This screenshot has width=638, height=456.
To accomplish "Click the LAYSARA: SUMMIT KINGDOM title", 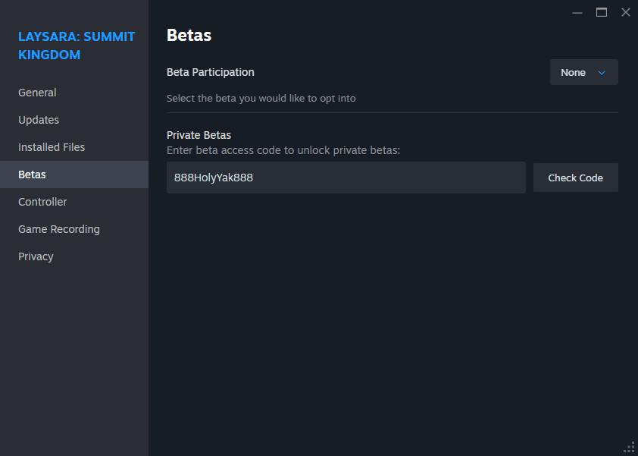I will point(77,46).
